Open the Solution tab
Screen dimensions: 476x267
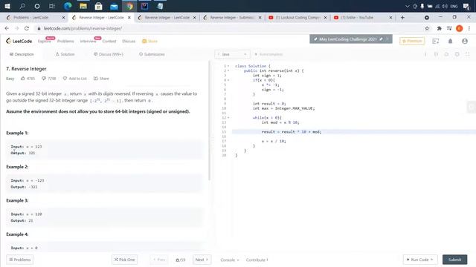65,54
